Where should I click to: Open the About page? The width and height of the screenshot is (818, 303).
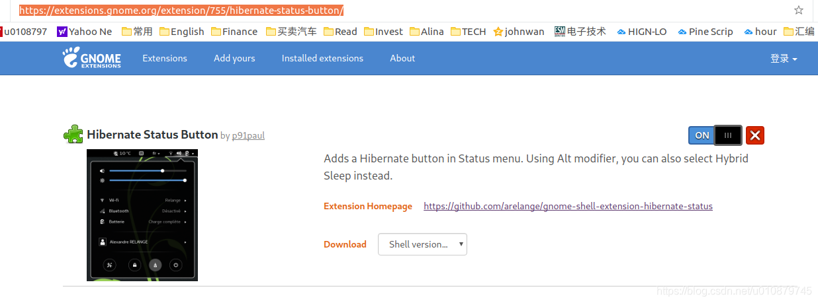(x=402, y=58)
